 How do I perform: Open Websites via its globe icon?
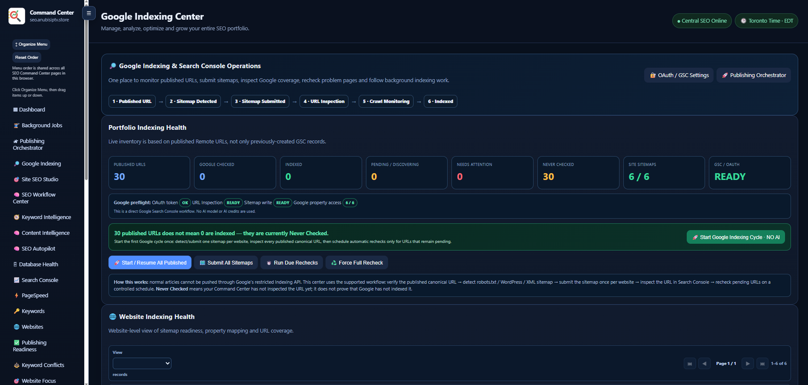pos(16,327)
